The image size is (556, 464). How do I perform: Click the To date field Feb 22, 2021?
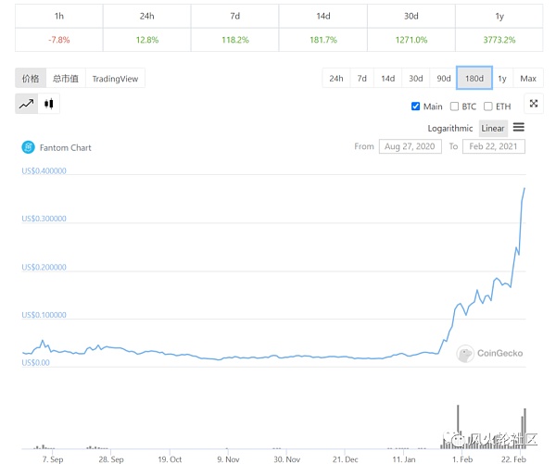(x=494, y=146)
